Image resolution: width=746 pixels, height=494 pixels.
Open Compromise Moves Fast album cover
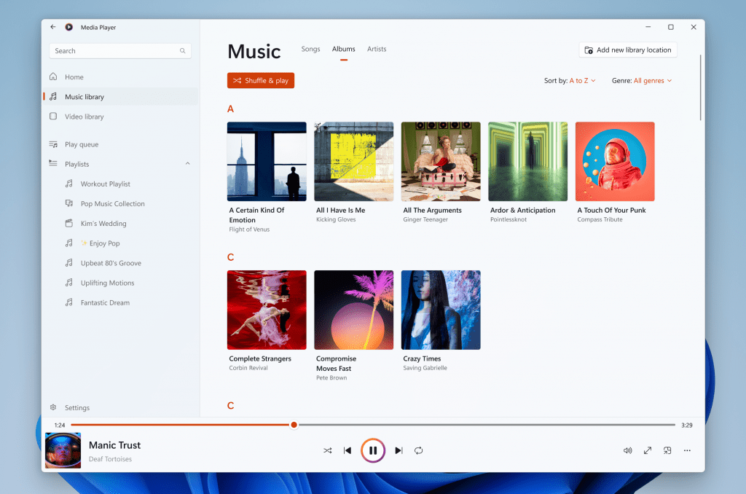click(354, 310)
